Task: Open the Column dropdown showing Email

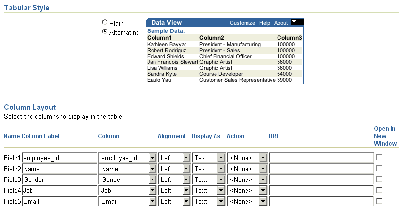Action: click(x=153, y=202)
